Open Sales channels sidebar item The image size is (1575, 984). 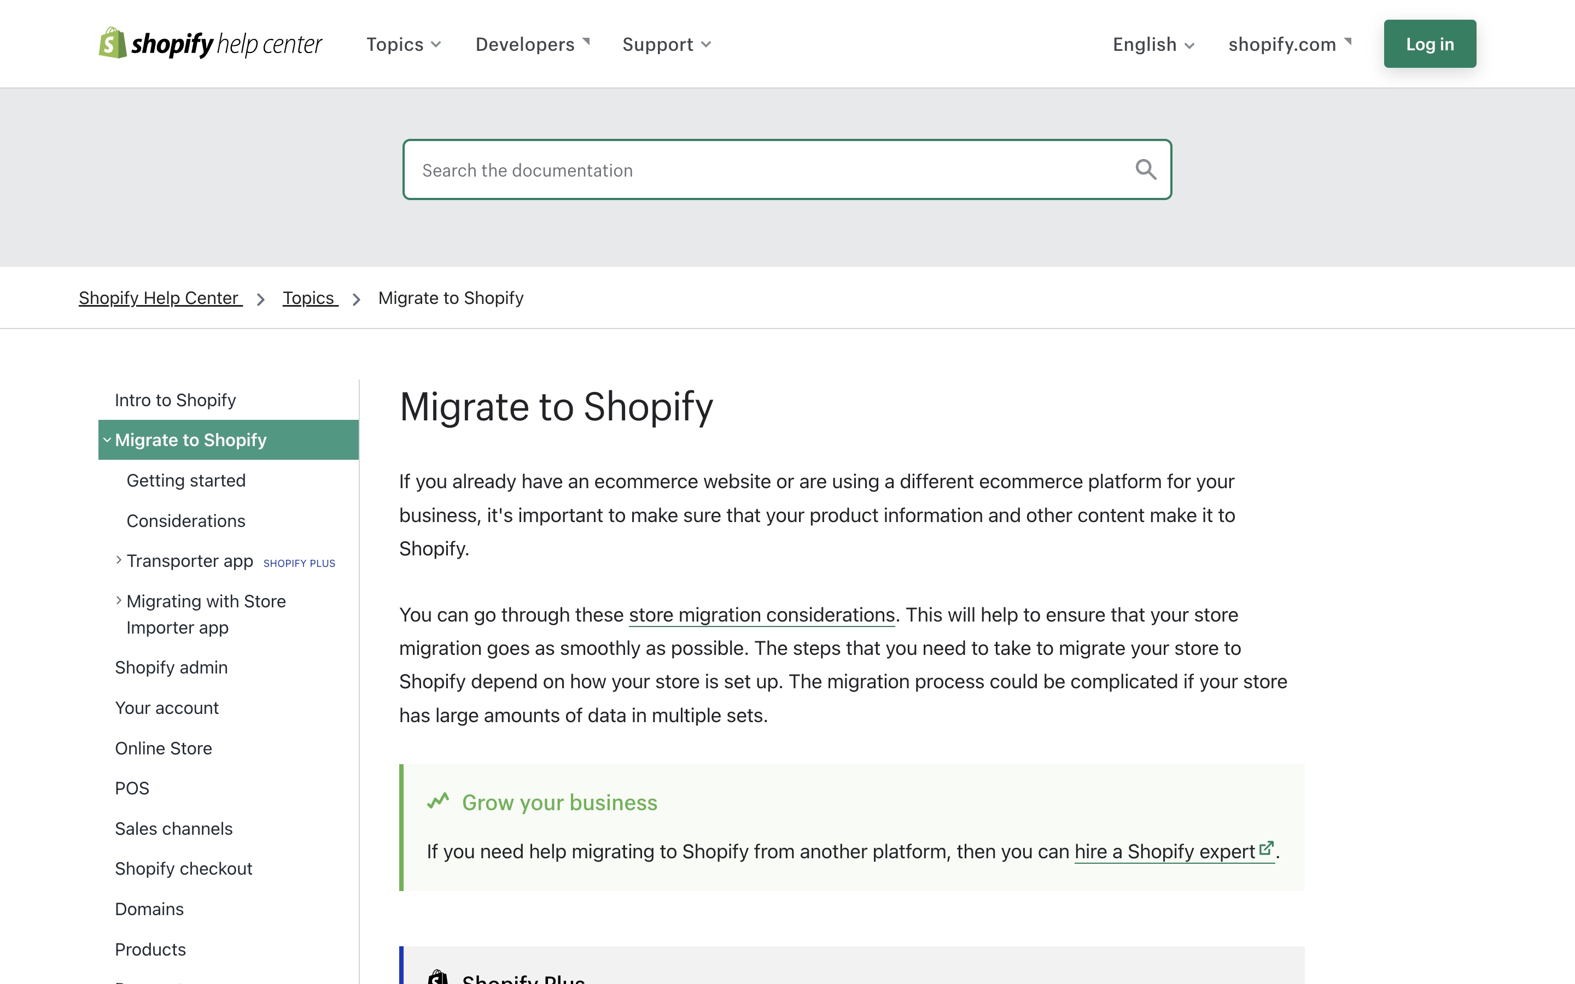174,828
